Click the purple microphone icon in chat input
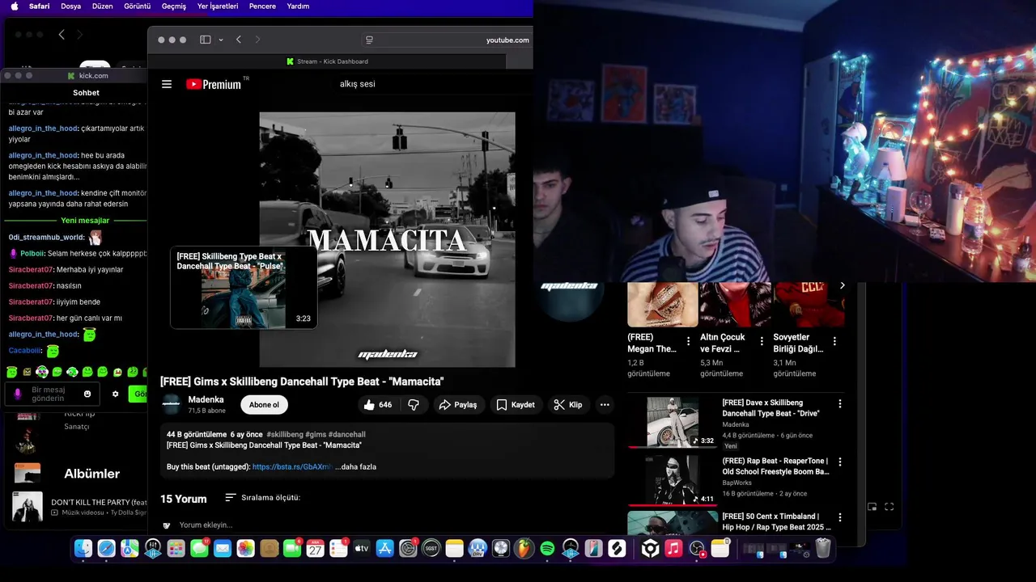 18,394
